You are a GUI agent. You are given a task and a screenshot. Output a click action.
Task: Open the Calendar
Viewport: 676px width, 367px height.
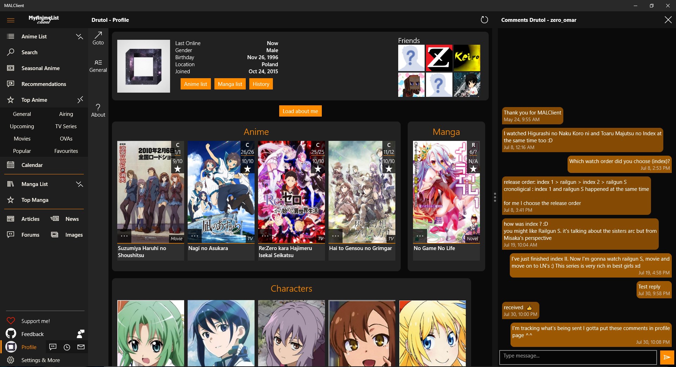(44, 165)
